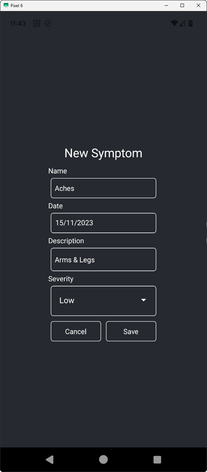207x472 pixels.
Task: Select the Severity field showing Low
Action: point(103,301)
